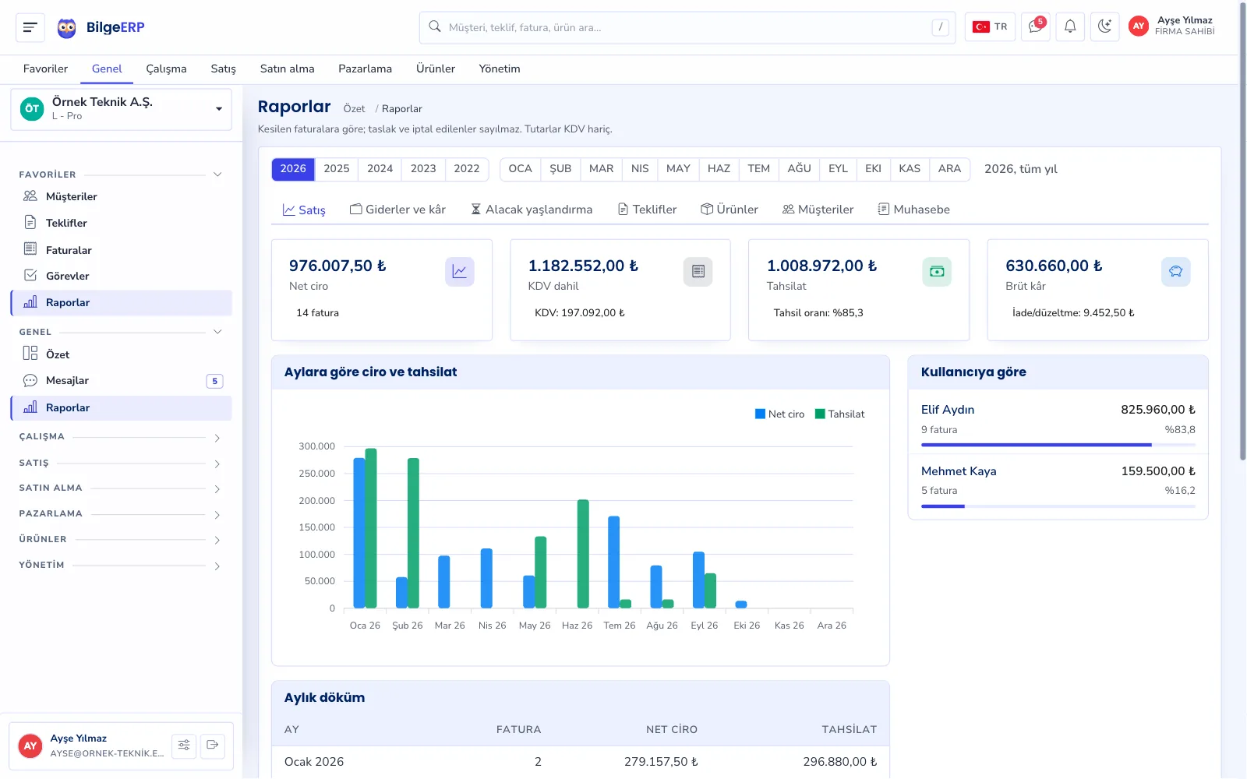Expand the Satın Alma sidebar section
The width and height of the screenshot is (1247, 779).
(x=122, y=488)
